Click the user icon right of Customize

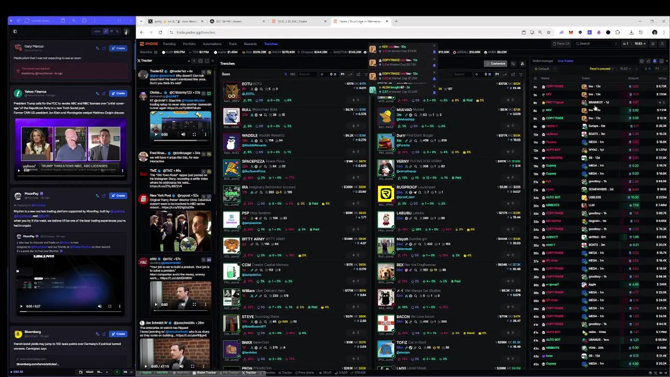point(522,63)
